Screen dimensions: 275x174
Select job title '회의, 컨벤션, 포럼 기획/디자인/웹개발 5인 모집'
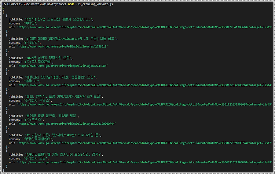63,97
